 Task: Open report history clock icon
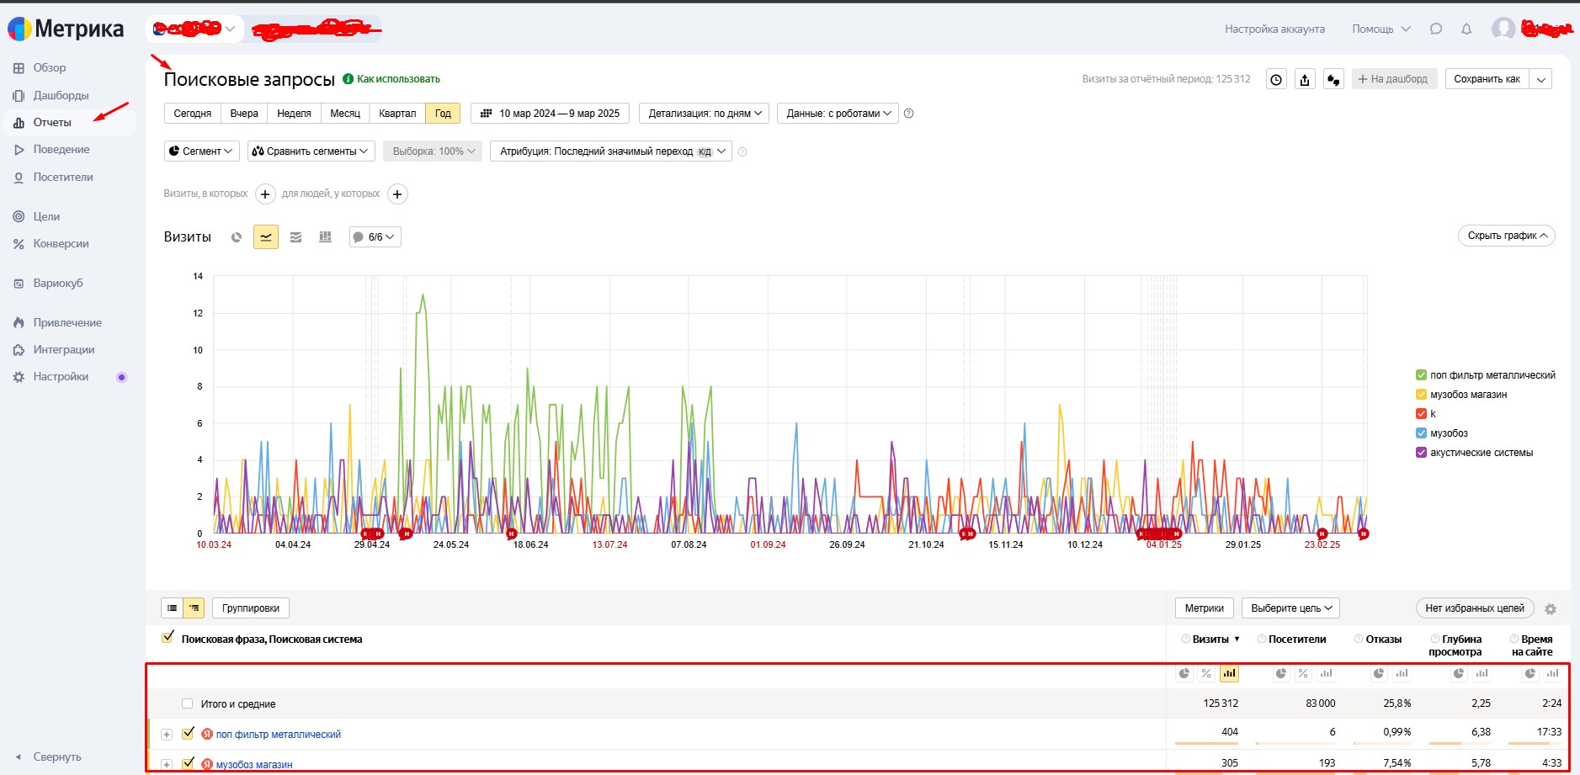pyautogui.click(x=1276, y=79)
